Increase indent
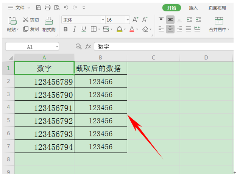Viewport: 237px width, 175px height. (198, 20)
